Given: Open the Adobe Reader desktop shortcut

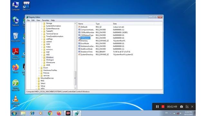Looking at the screenshot, I should coord(15,54).
